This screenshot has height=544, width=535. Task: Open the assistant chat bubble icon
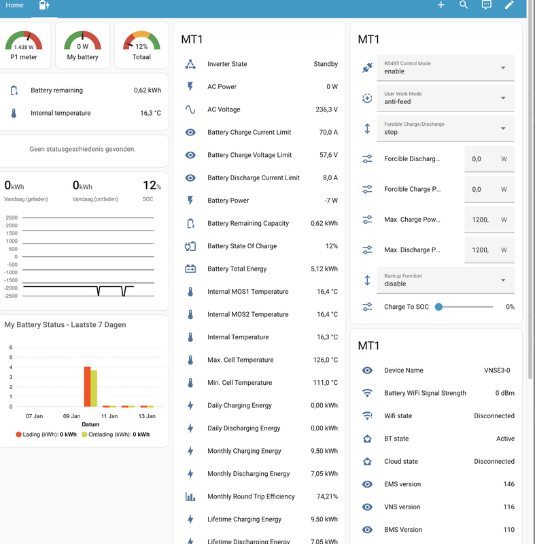(x=487, y=5)
